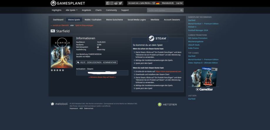270x130 pixels.
Task: Click the Starfield game title heading
Action: tap(63, 31)
